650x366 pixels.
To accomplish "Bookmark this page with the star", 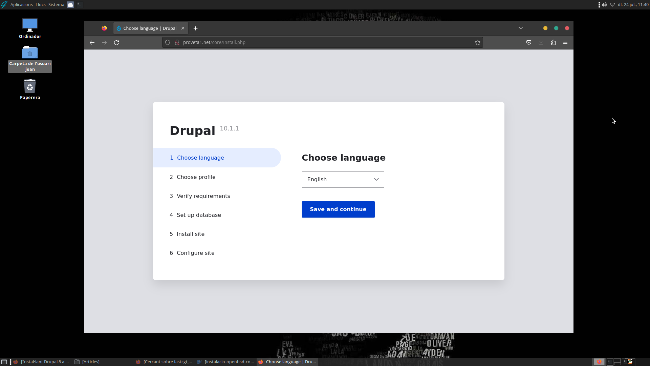I will 478,42.
